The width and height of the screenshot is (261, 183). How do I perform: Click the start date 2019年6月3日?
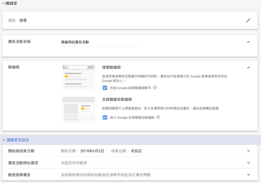[x=92, y=151]
